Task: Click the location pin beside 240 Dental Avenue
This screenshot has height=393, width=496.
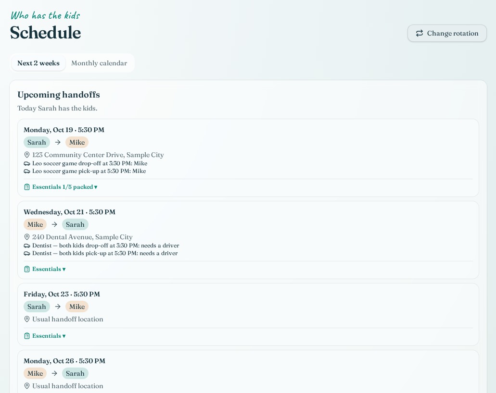Action: (x=27, y=237)
